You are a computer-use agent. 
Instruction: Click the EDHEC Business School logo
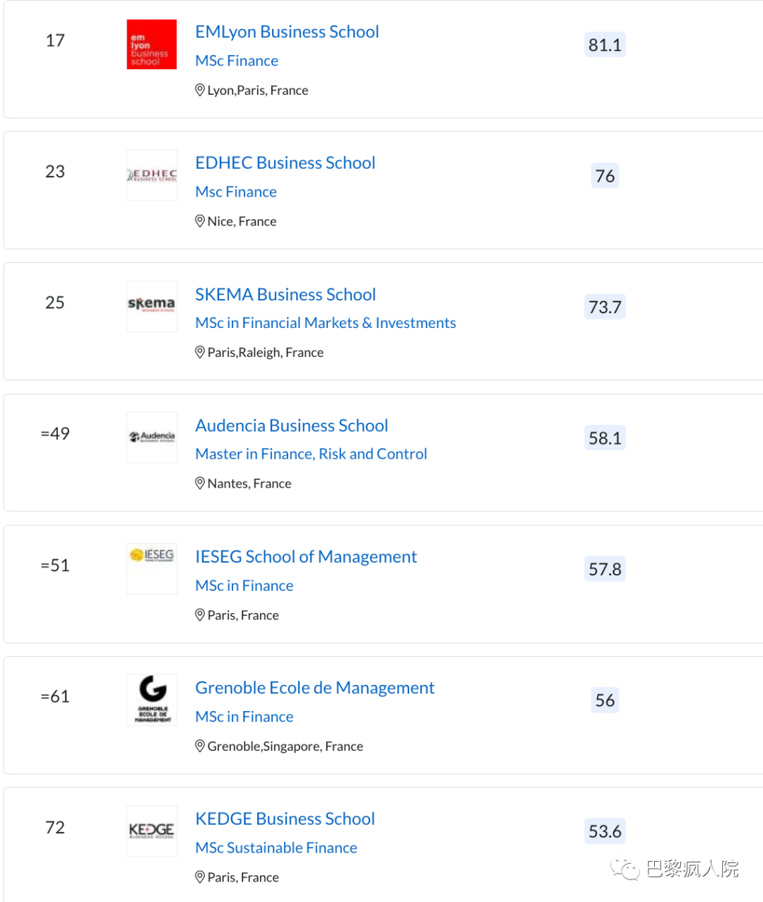click(x=151, y=175)
